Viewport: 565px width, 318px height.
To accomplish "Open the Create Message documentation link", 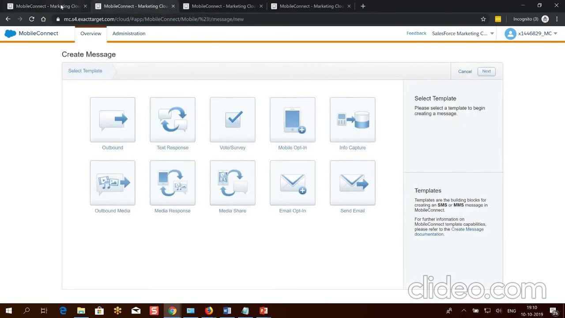I will [x=449, y=231].
